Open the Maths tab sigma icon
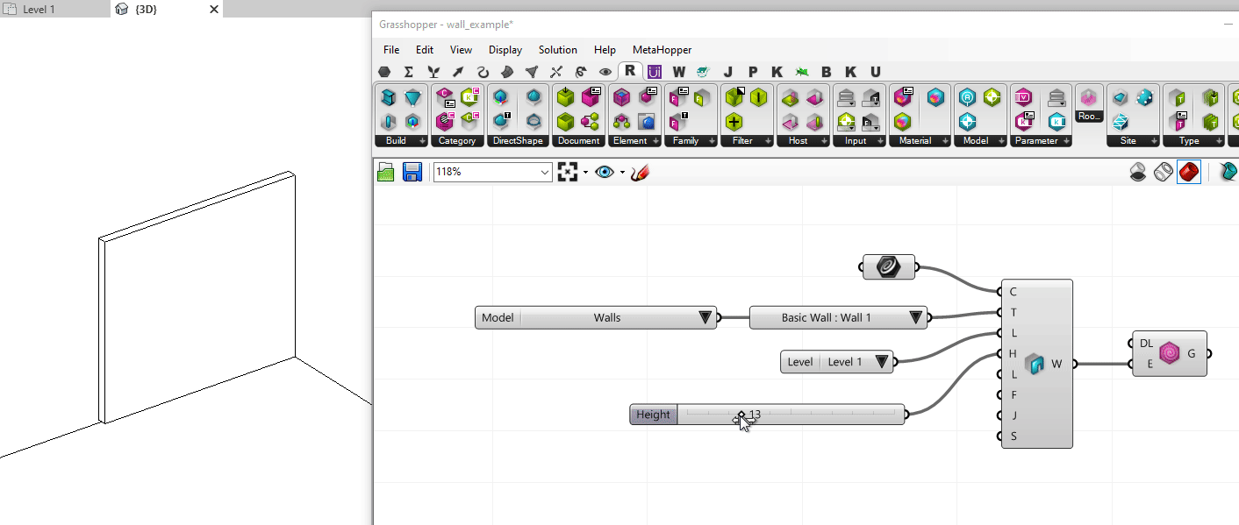 click(409, 72)
